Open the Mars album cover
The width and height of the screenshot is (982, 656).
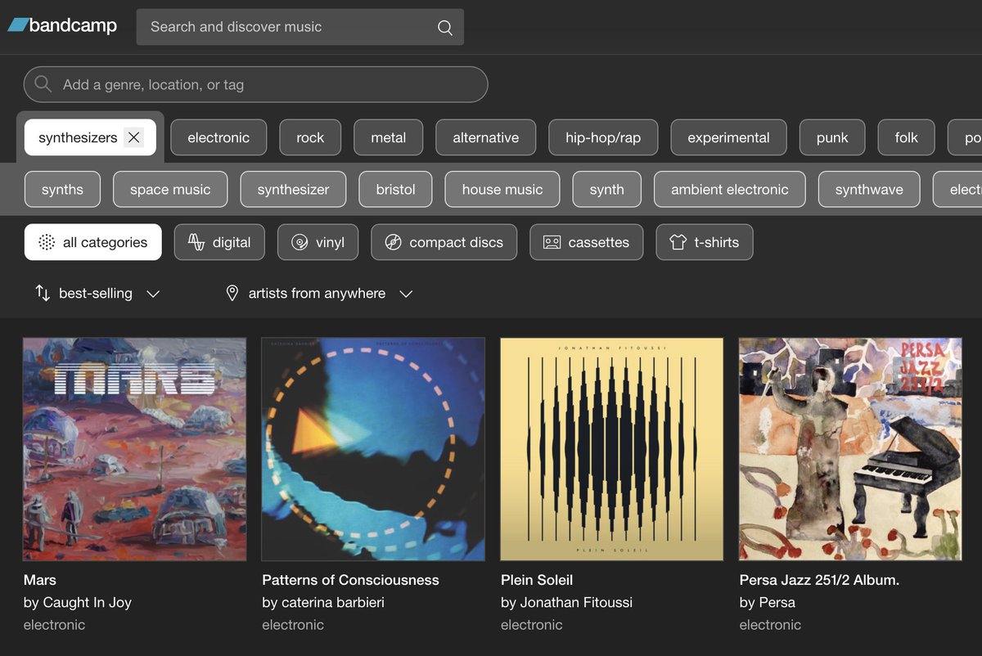click(x=135, y=449)
